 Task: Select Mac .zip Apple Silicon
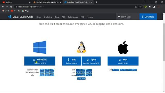click(132, 70)
